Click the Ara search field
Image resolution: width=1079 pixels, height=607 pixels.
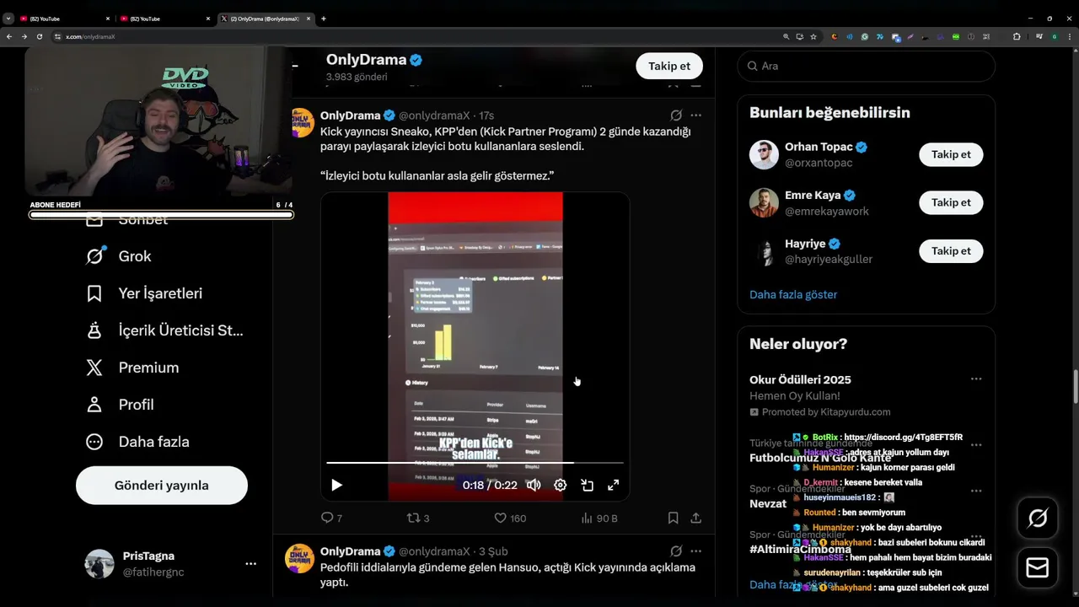(x=867, y=66)
